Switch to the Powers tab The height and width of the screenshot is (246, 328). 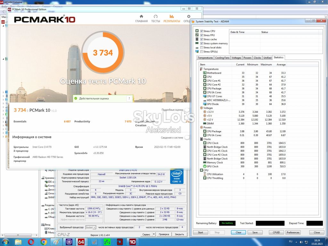247,58
